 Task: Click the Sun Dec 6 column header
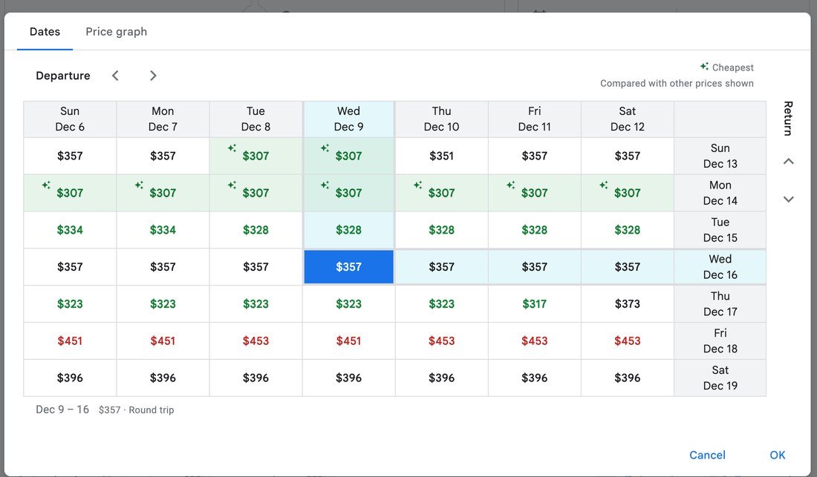tap(70, 119)
